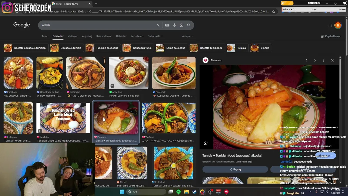Open Task View on the taskbar
The height and width of the screenshot is (196, 348).
(170, 192)
